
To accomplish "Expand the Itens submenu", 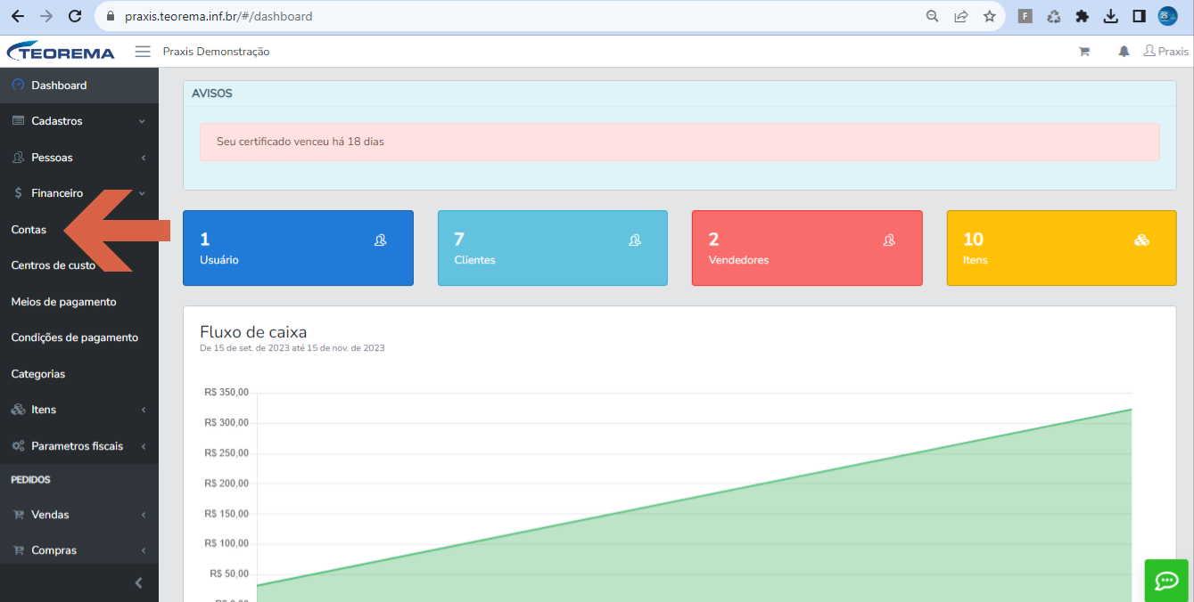I will point(79,410).
